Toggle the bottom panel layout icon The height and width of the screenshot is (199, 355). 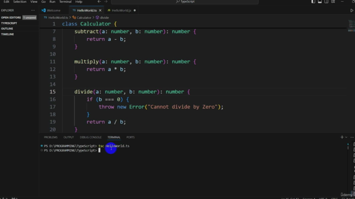click(x=319, y=2)
